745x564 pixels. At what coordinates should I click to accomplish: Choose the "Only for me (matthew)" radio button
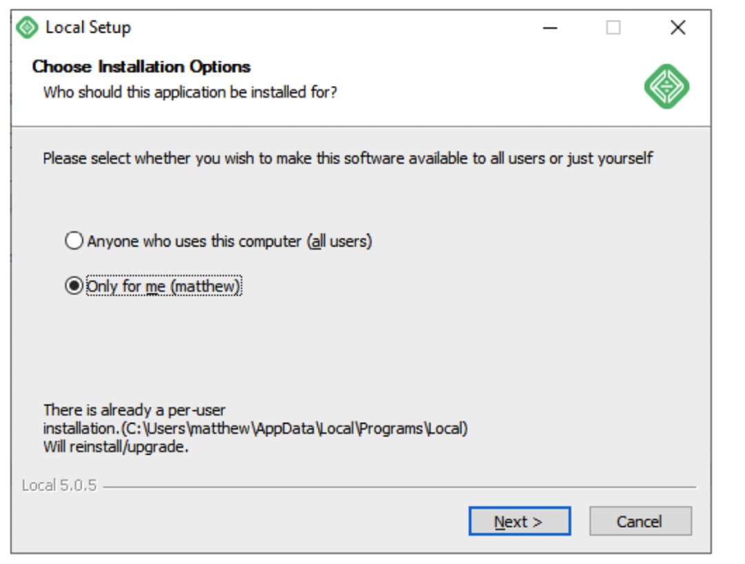(74, 286)
